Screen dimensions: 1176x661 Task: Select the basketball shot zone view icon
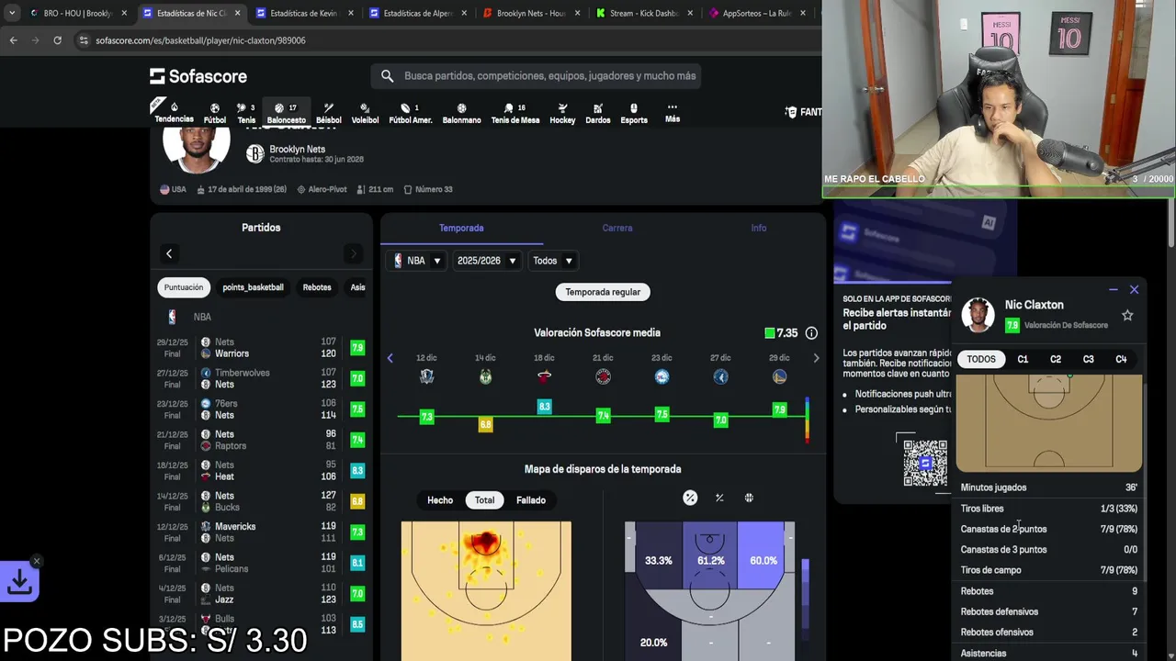[749, 498]
